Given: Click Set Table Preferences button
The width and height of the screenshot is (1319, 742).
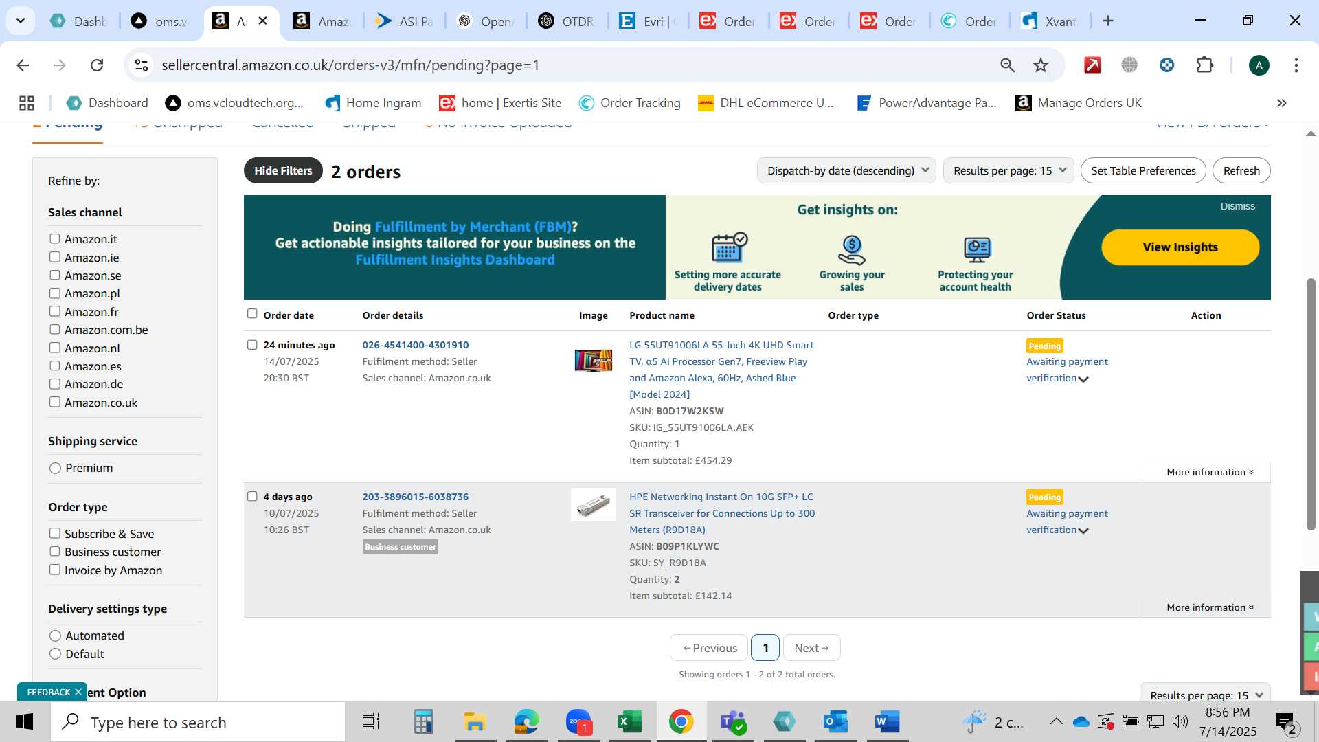Looking at the screenshot, I should [x=1143, y=170].
